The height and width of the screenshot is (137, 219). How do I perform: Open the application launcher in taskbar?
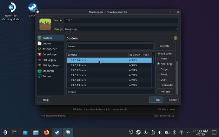(x=5, y=132)
